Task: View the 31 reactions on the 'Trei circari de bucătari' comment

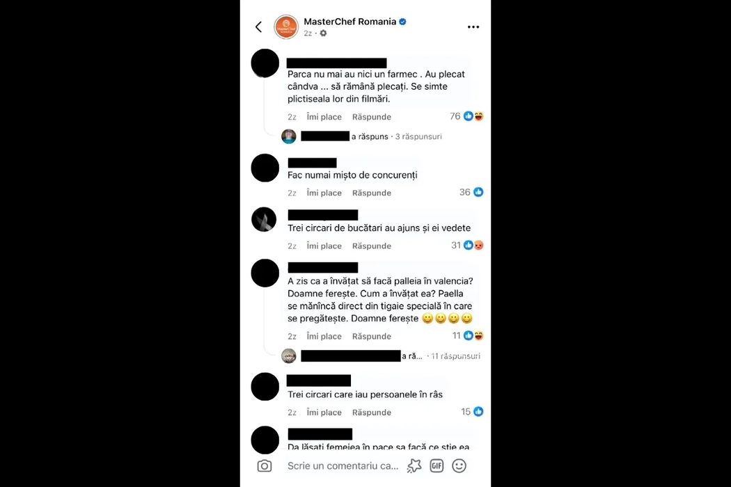Action: click(467, 245)
